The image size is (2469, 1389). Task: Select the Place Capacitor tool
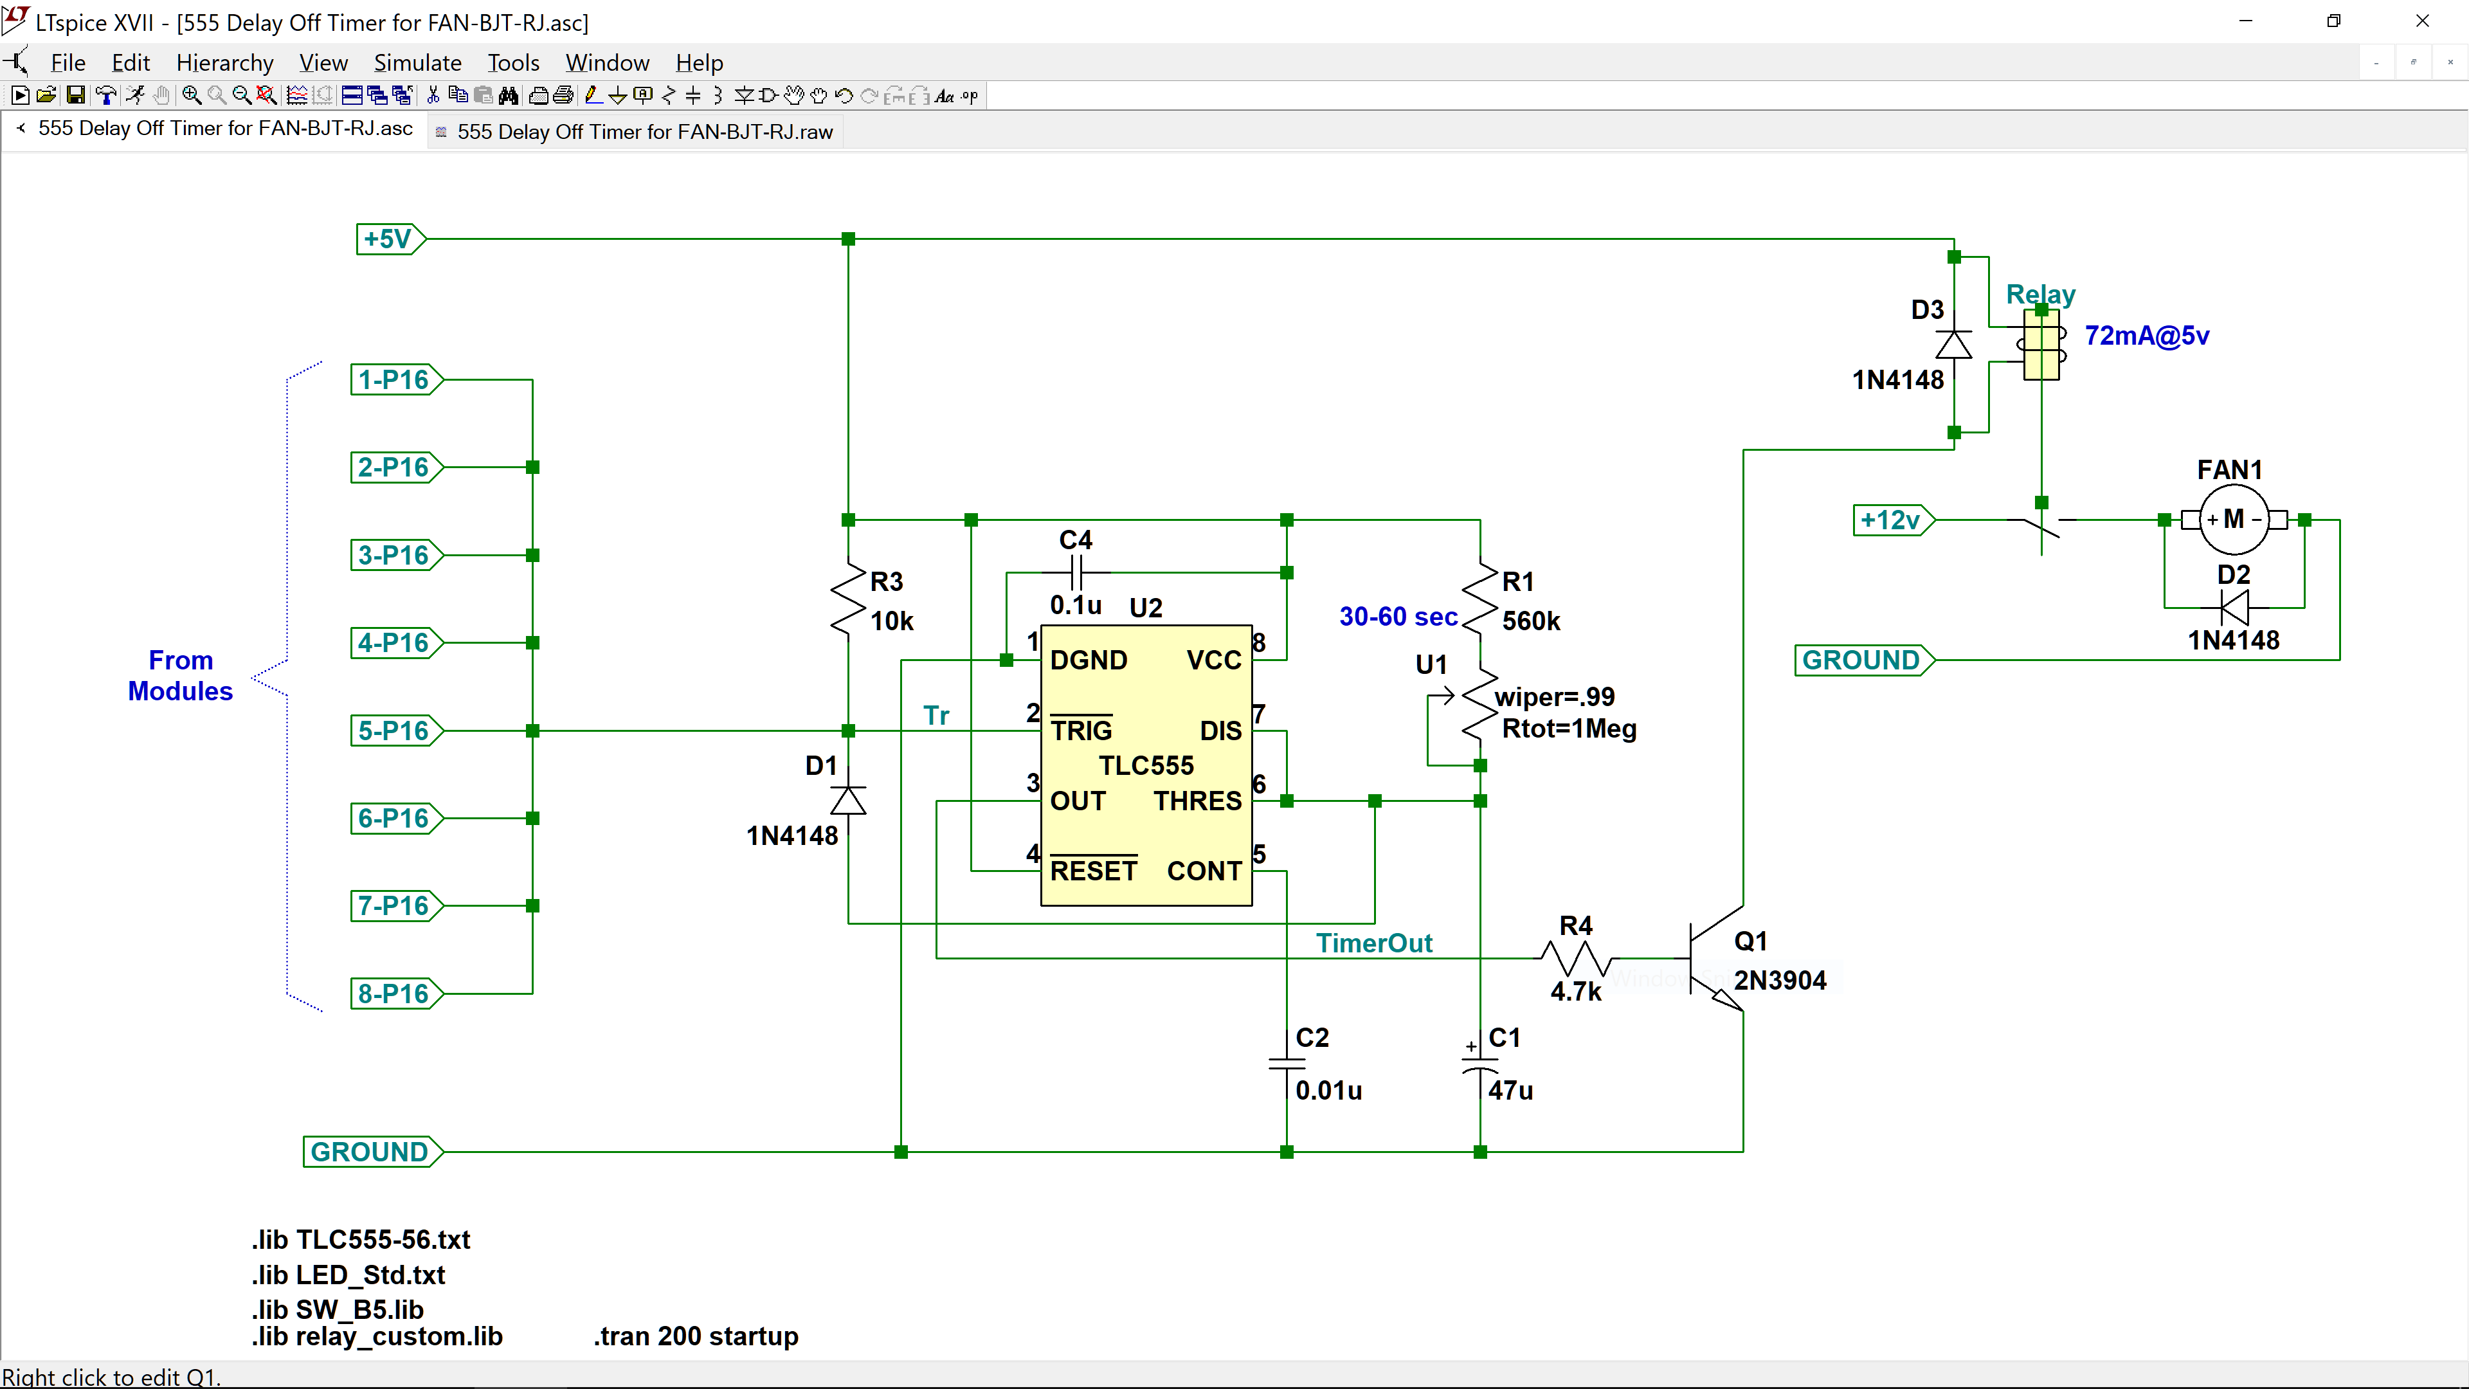click(x=693, y=96)
